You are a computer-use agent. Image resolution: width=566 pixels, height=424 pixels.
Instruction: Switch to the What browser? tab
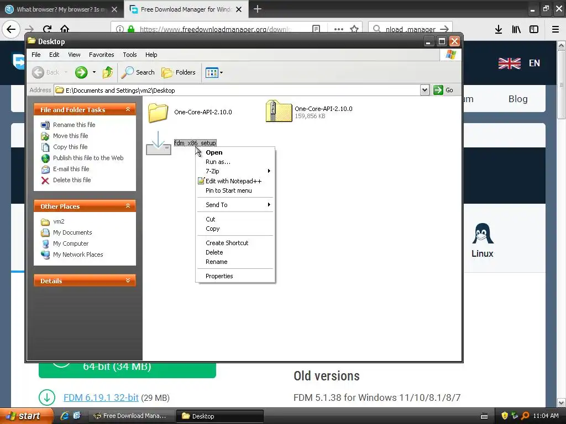pyautogui.click(x=61, y=9)
